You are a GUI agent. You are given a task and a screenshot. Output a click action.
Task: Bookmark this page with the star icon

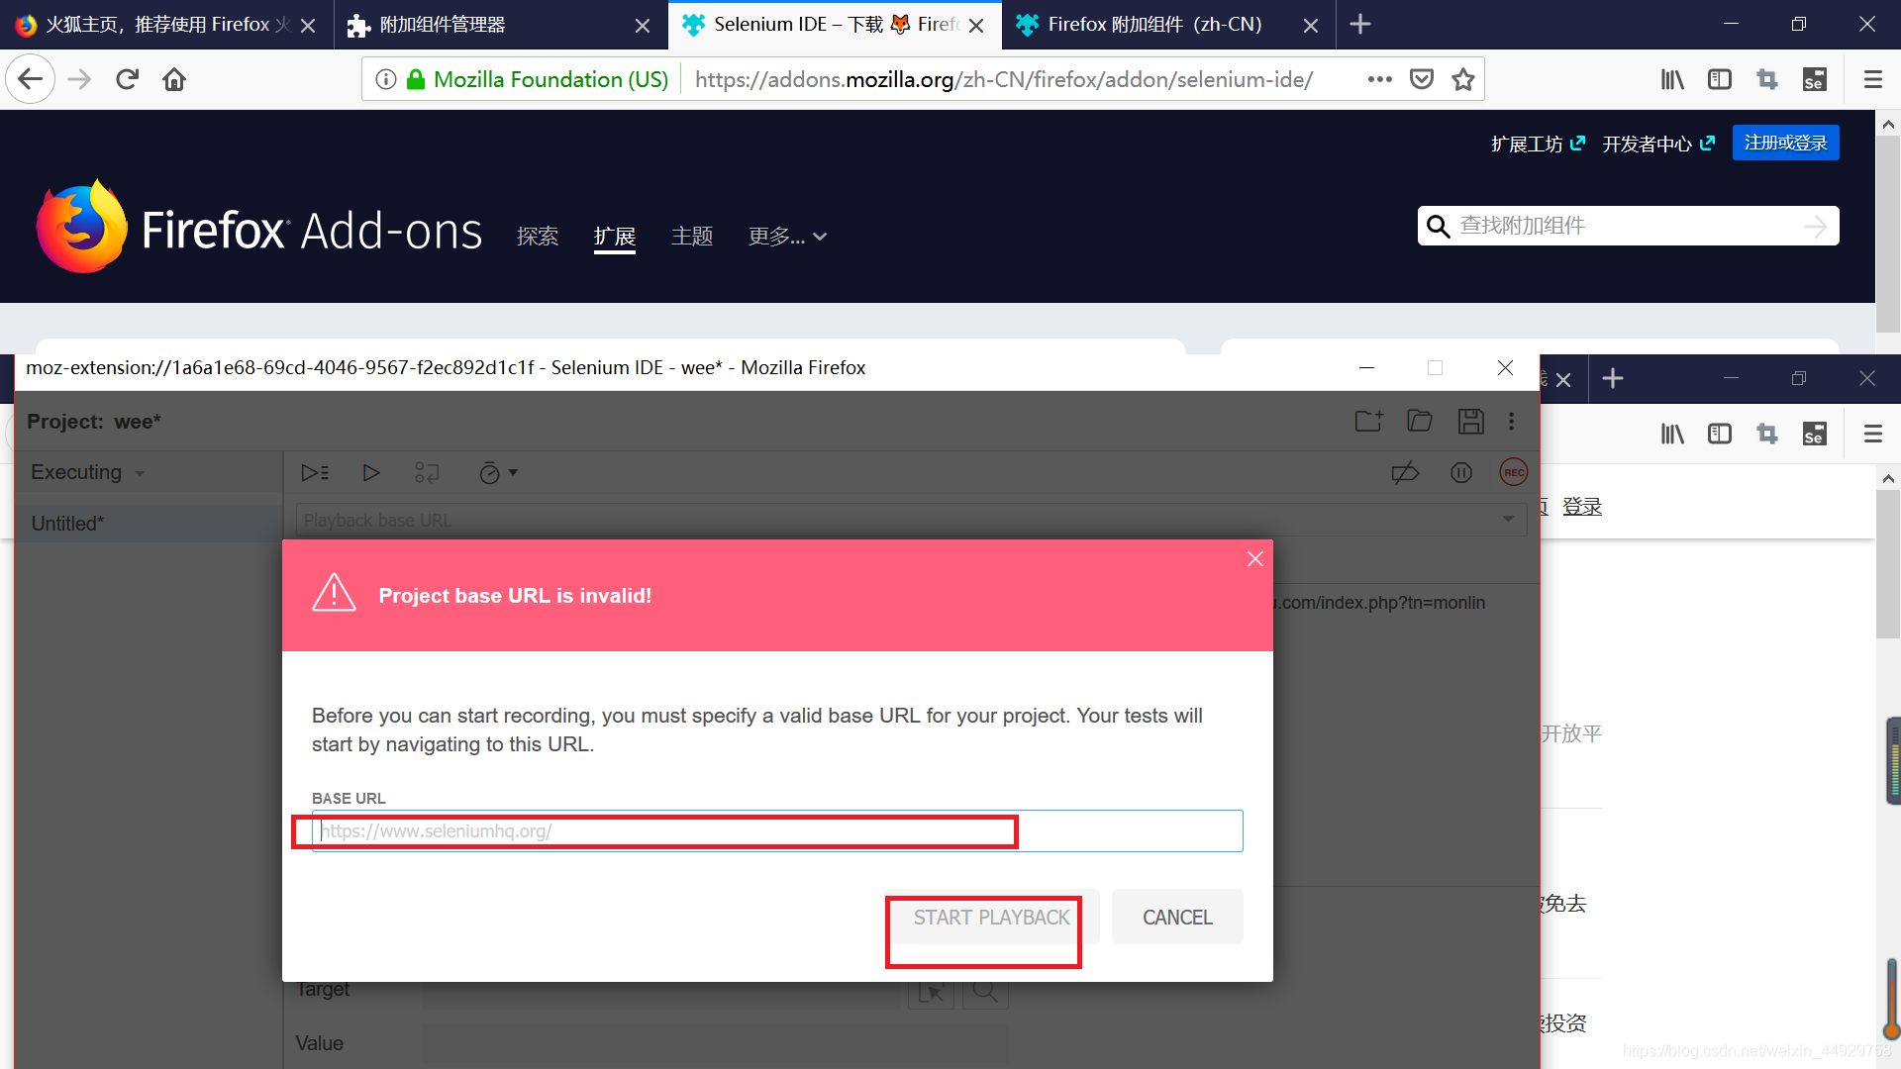[1463, 79]
